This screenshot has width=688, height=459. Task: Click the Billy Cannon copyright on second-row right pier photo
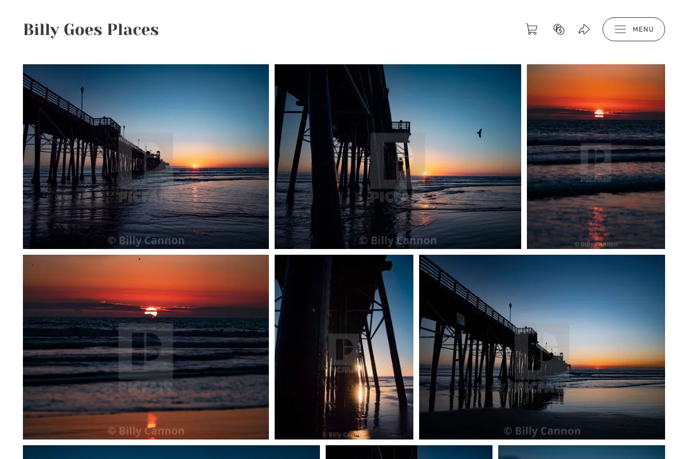(542, 430)
